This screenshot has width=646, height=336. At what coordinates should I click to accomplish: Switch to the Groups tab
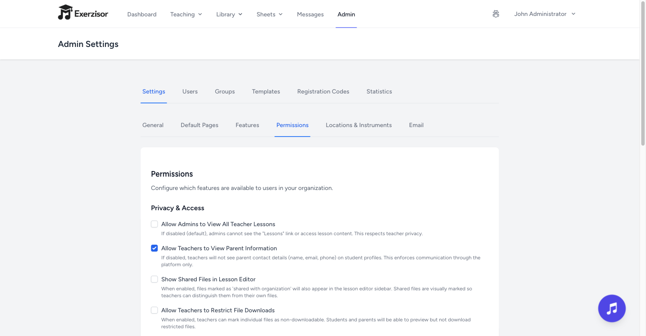225,91
